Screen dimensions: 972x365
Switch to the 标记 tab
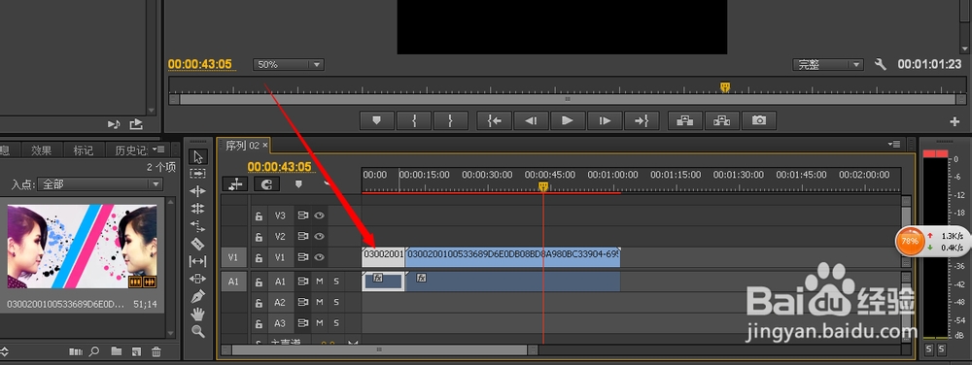pyautogui.click(x=83, y=150)
